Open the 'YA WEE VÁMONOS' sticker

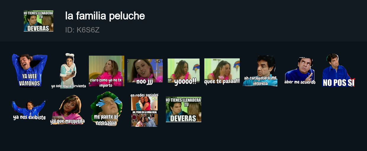pyautogui.click(x=30, y=71)
